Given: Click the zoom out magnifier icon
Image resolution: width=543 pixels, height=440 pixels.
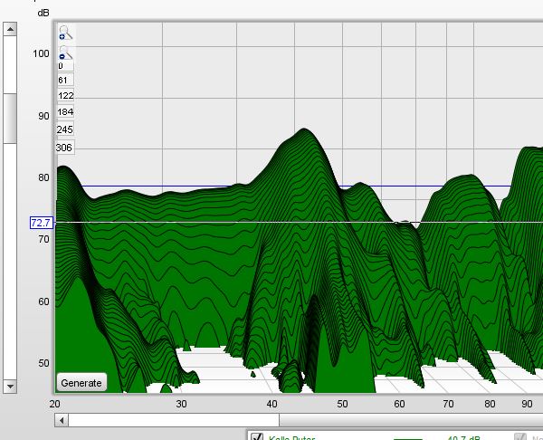Looking at the screenshot, I should click(x=64, y=53).
